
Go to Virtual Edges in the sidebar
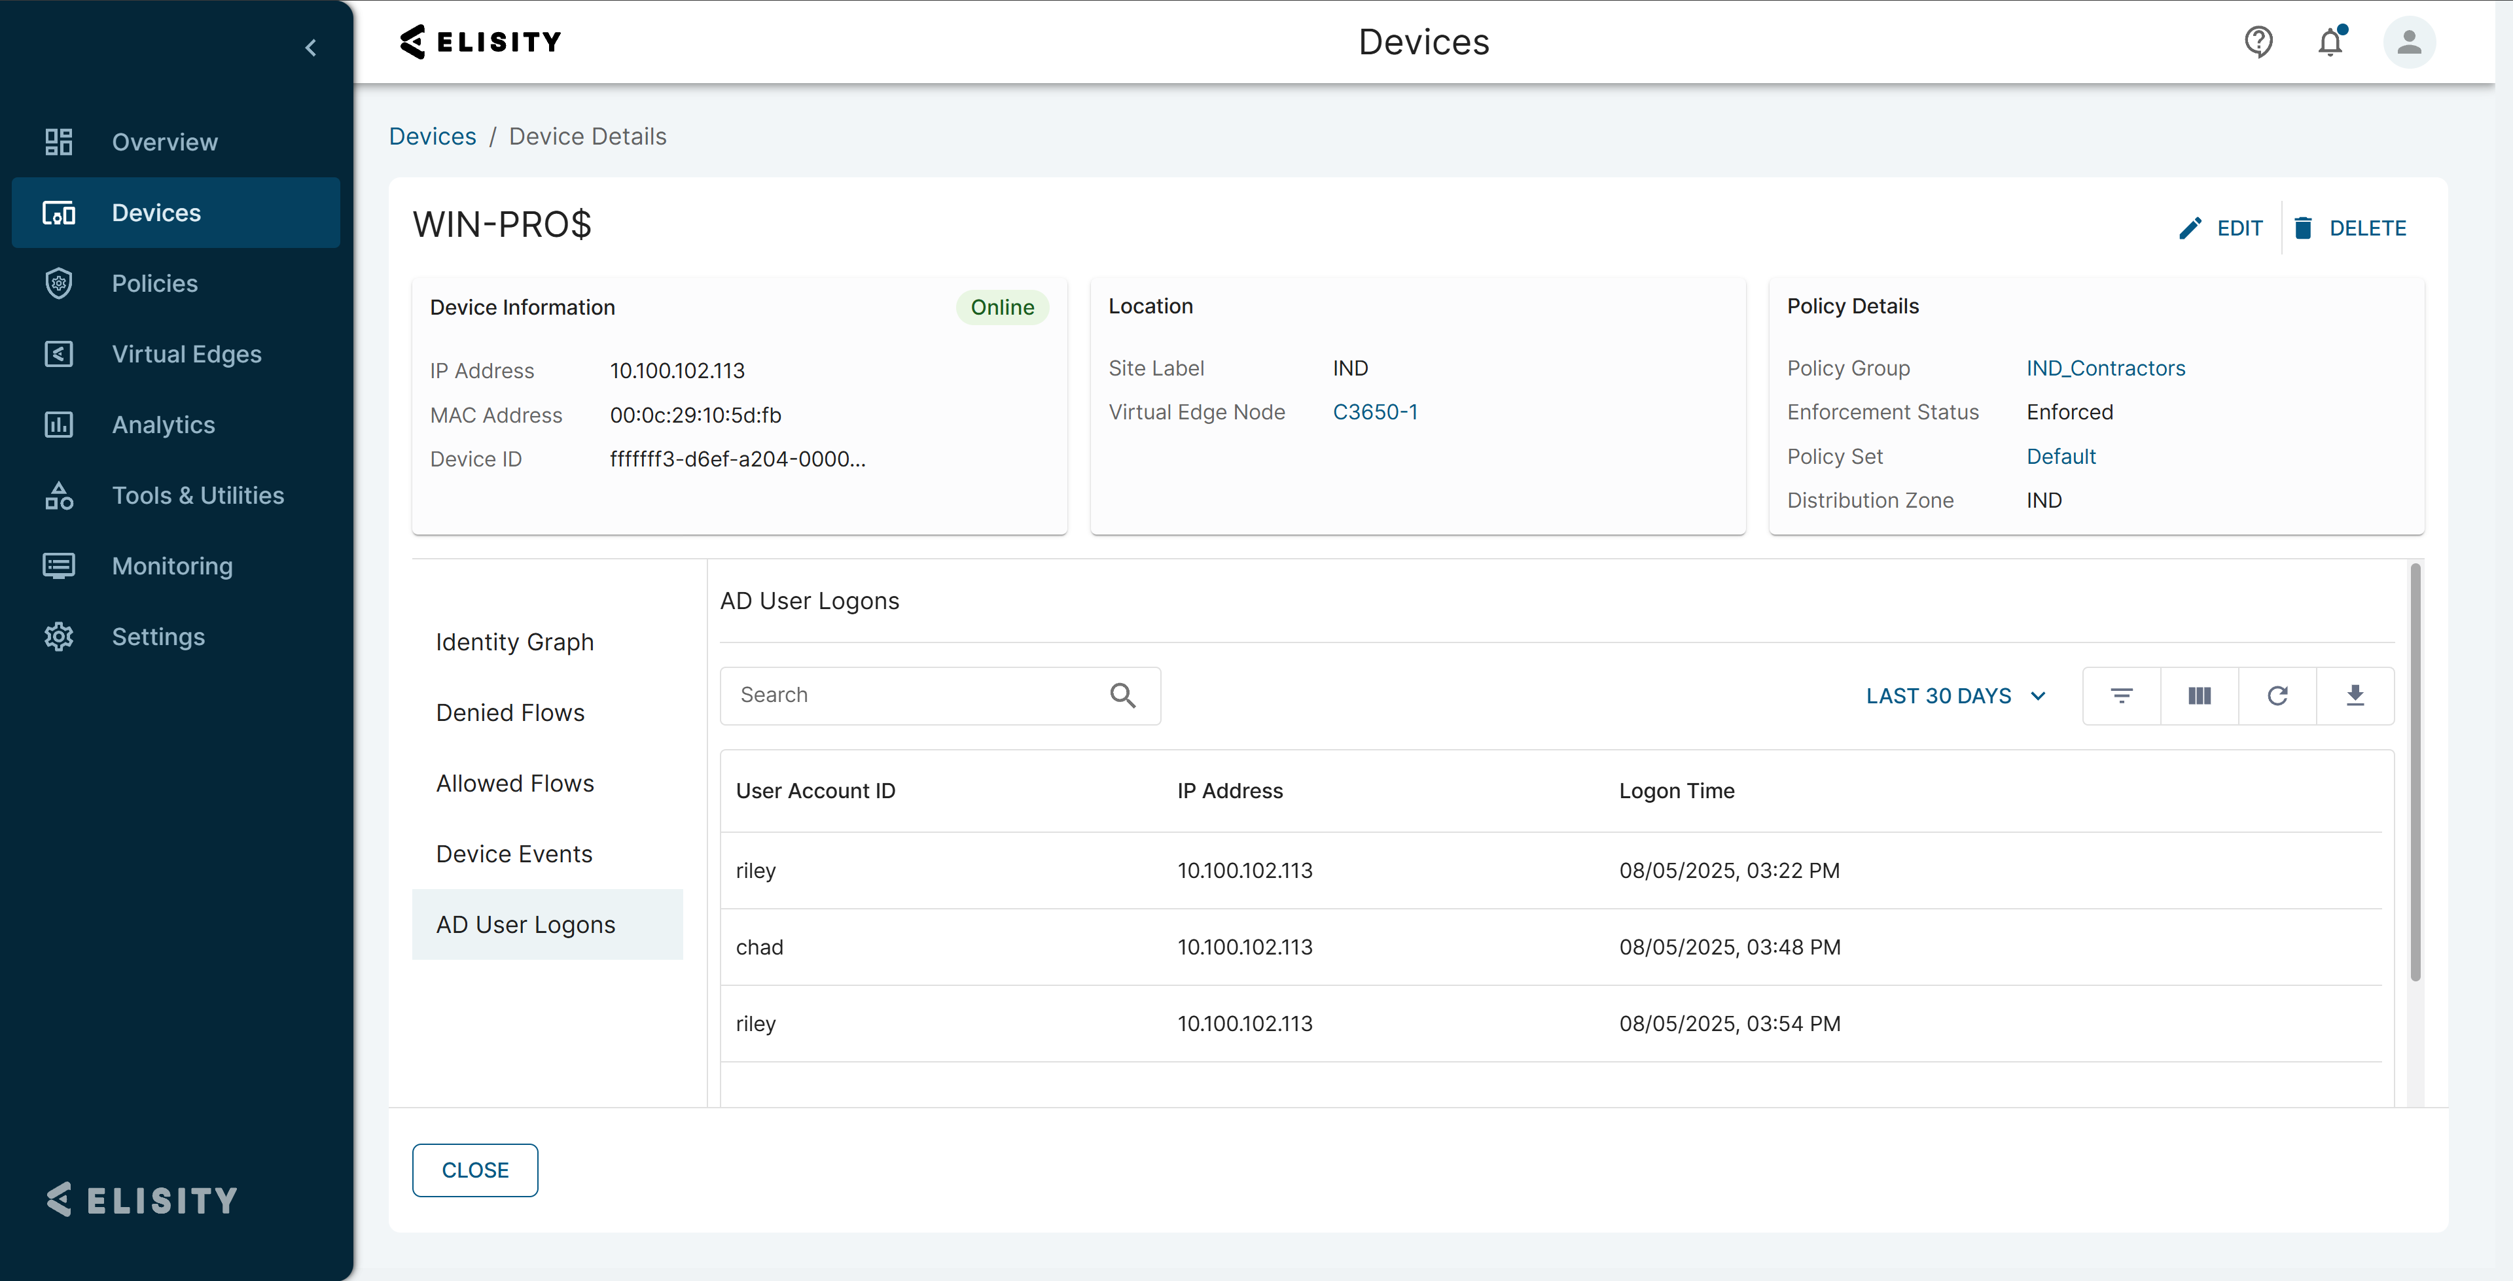[x=187, y=354]
